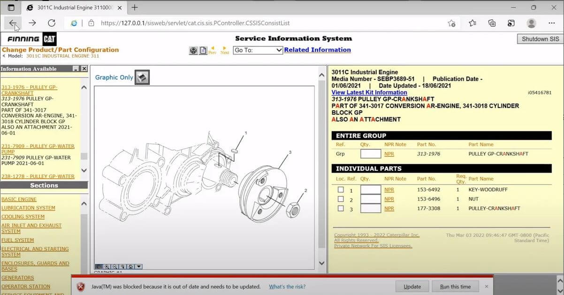Screen dimensions: 564x295
Task: Open LUBRICATION SYSTEM section
Action: pos(28,208)
